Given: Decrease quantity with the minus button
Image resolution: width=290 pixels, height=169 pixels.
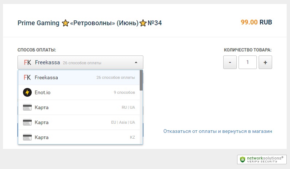Looking at the screenshot, I should [x=230, y=62].
